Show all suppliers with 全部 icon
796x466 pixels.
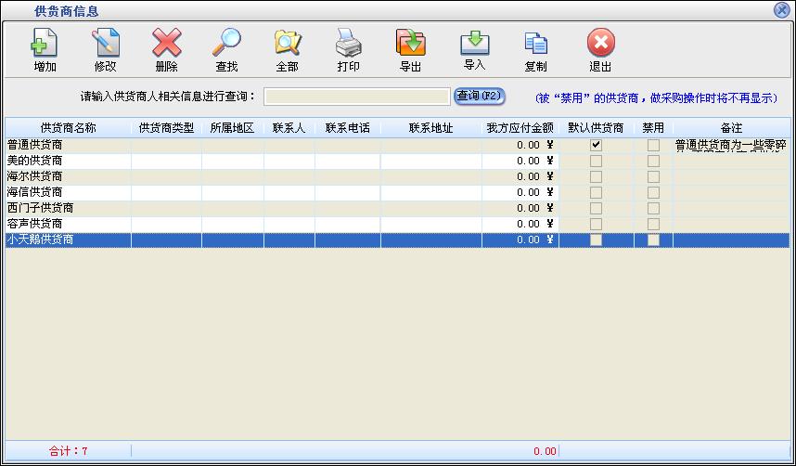point(287,49)
